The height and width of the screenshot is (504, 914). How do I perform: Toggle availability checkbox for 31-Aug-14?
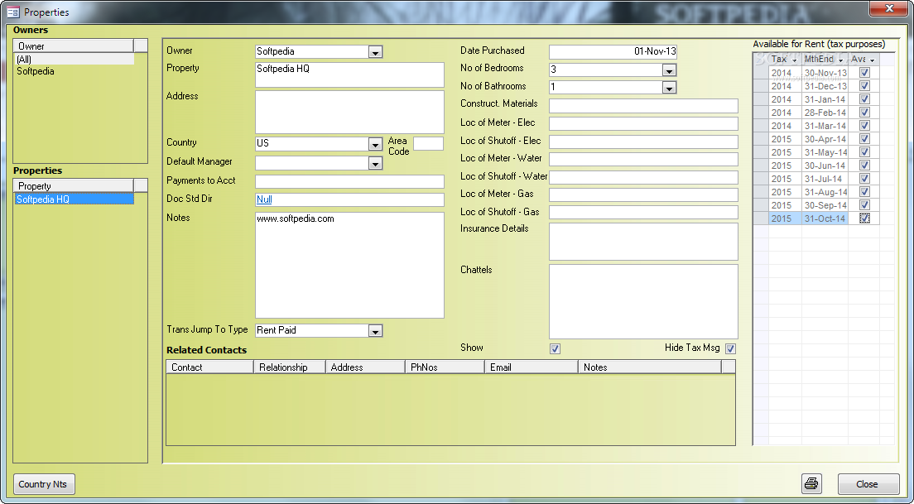[864, 192]
